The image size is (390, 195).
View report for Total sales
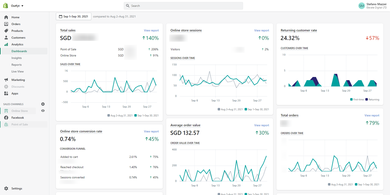[x=151, y=30]
